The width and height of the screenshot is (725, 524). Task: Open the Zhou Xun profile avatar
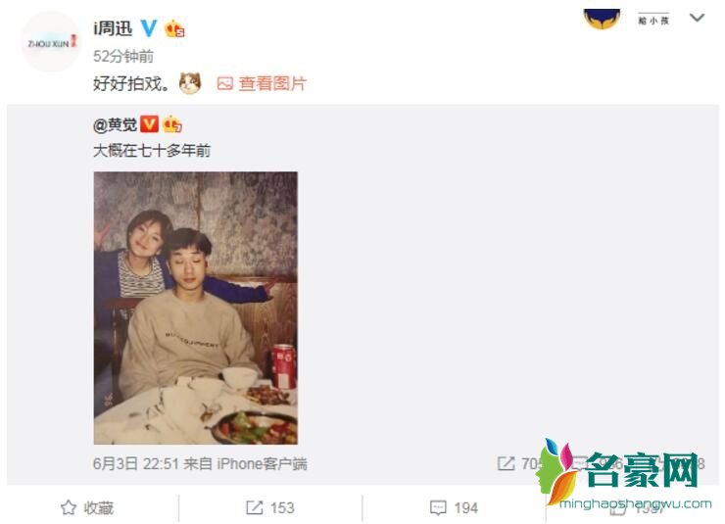(x=50, y=42)
